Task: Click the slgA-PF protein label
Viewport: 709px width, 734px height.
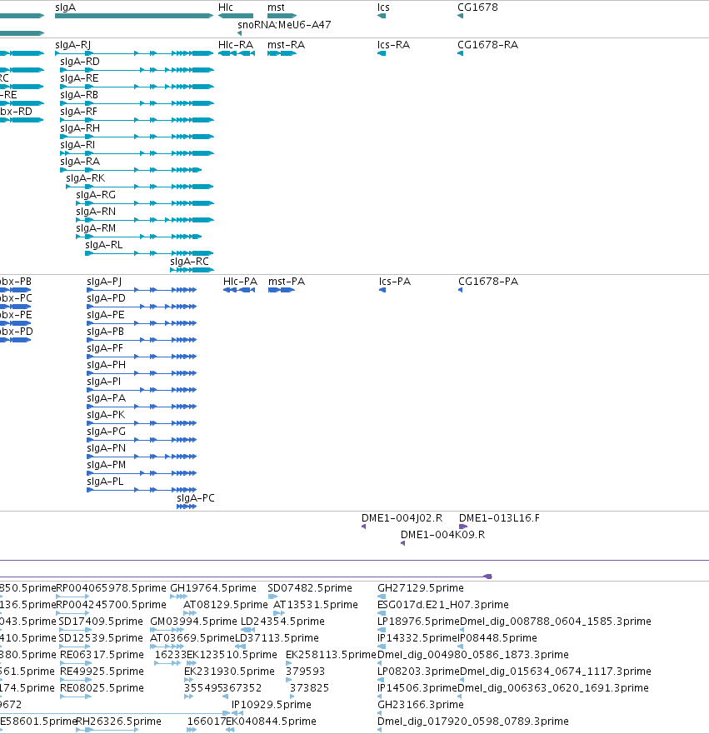Action: (105, 348)
